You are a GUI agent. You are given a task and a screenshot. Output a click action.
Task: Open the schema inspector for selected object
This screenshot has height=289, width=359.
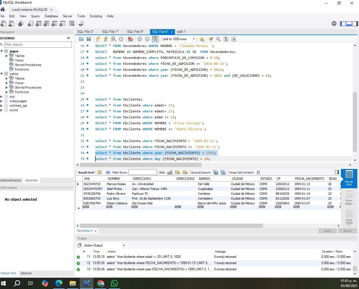(x=21, y=23)
